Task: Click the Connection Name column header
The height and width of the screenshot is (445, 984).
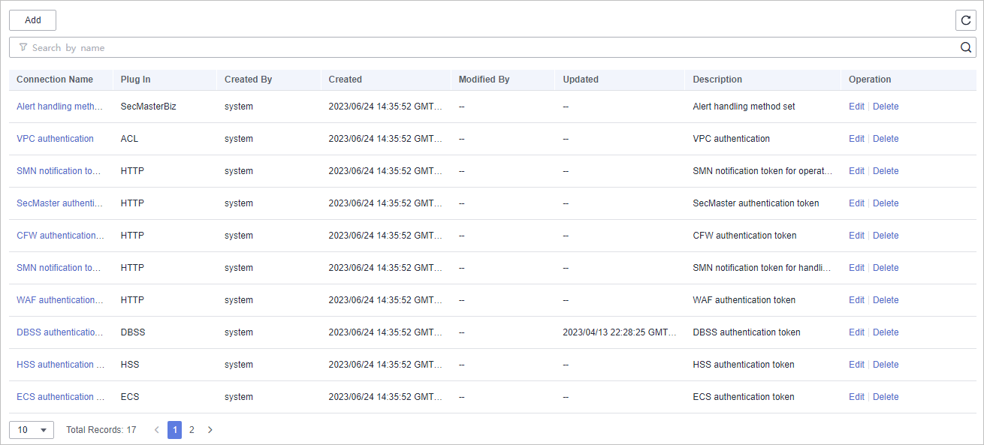Action: tap(55, 80)
